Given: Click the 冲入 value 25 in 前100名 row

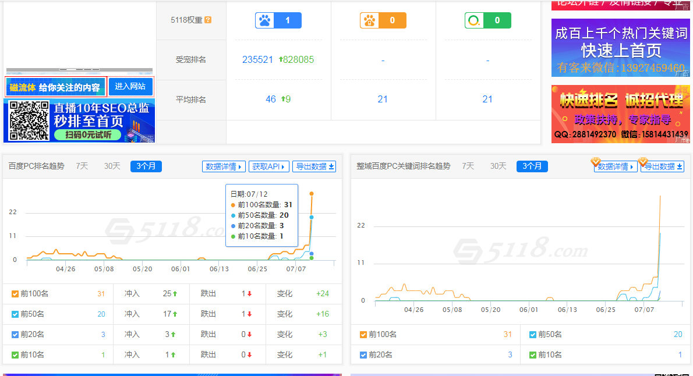Looking at the screenshot, I should 167,294.
